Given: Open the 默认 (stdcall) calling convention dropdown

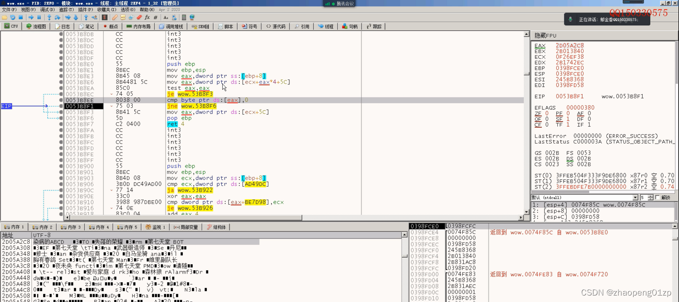Looking at the screenshot, I should 585,197.
